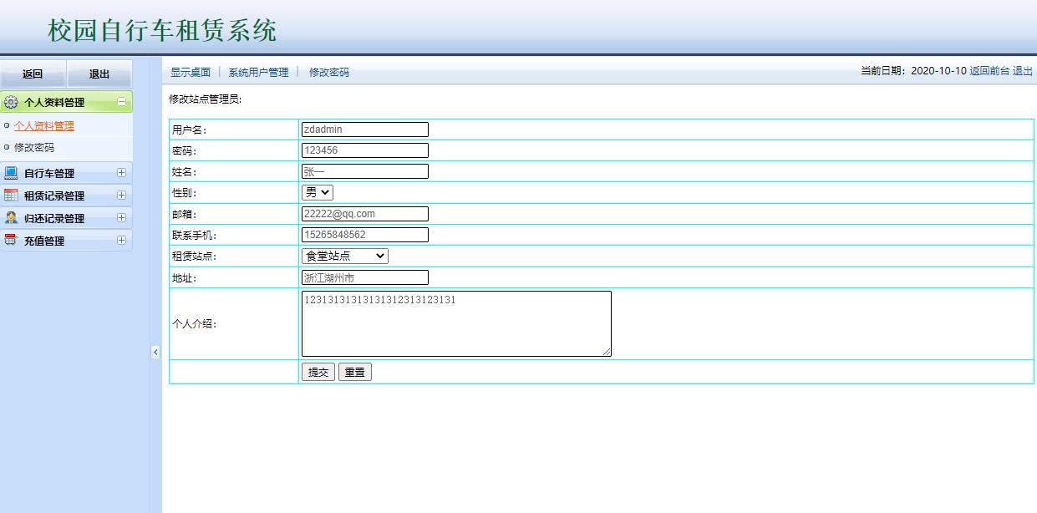Click inside the 个人介绍 text area

456,323
